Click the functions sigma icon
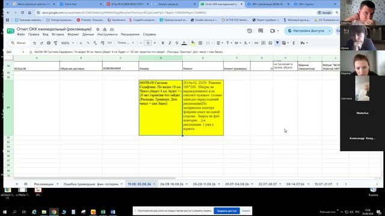385x216 pixels. pos(294,43)
